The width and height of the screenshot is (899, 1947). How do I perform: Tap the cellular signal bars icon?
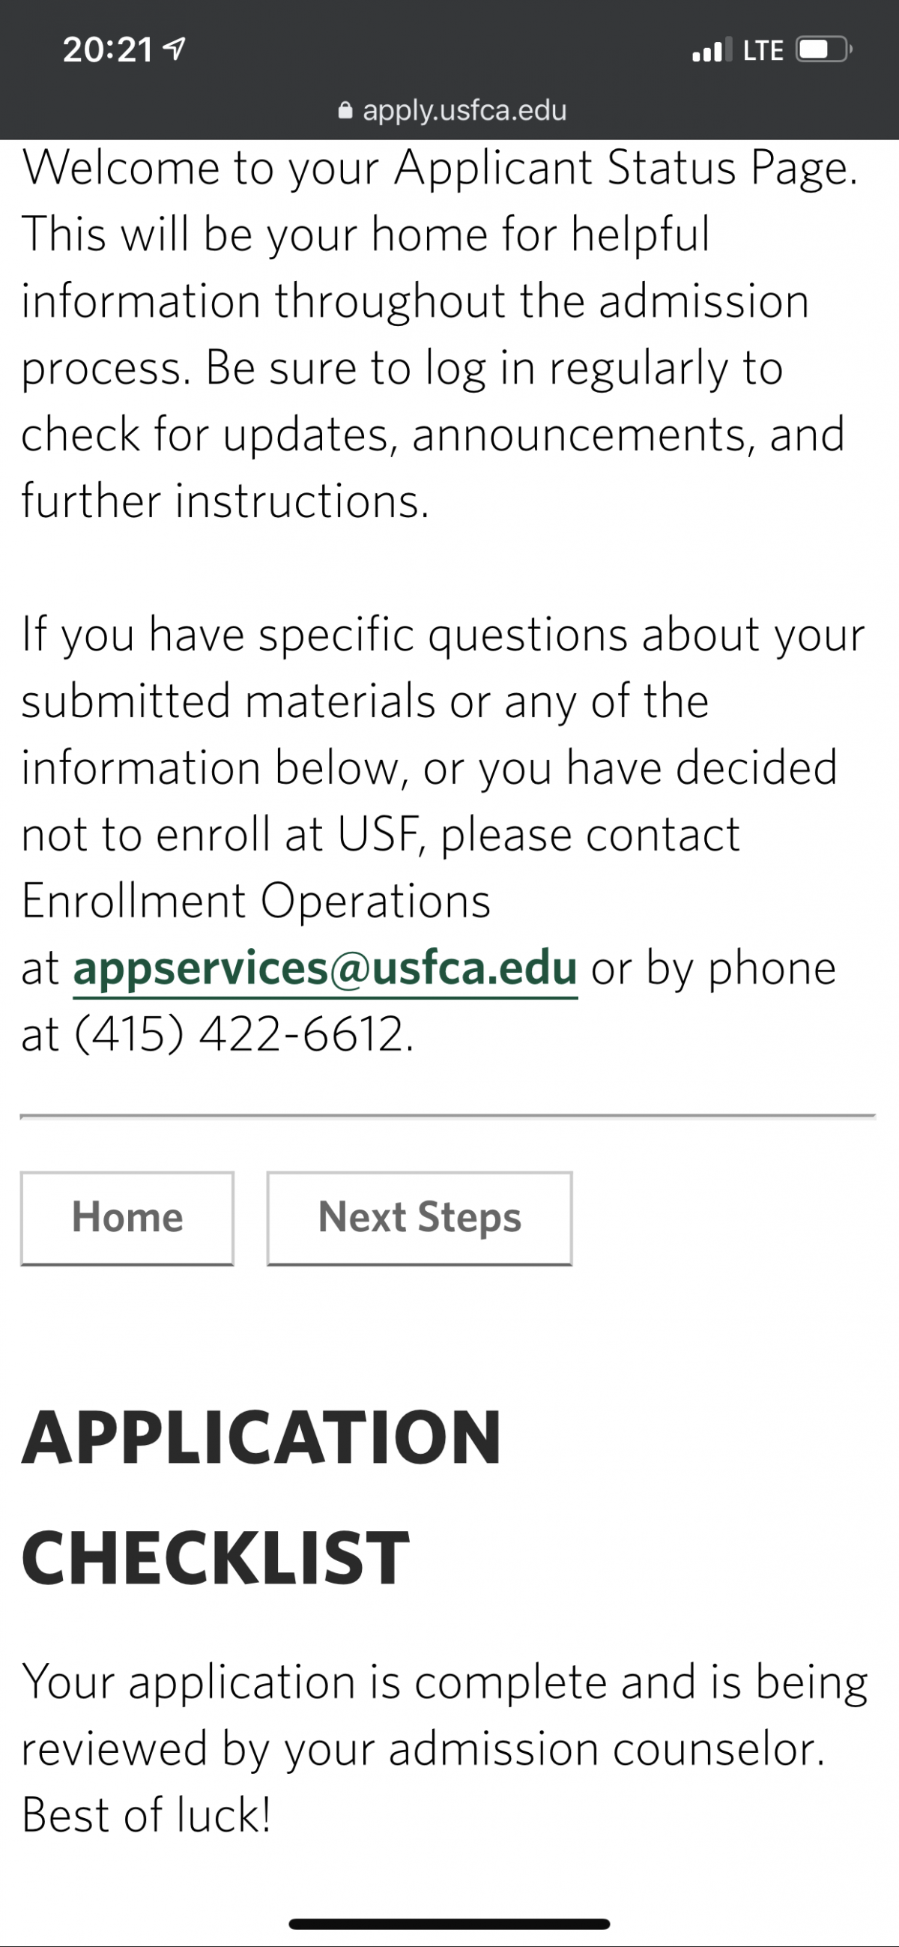[x=712, y=50]
